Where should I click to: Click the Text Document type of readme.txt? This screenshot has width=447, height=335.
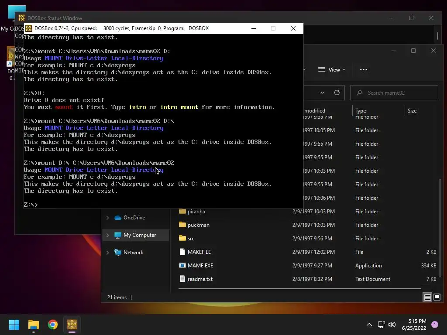[373, 279]
